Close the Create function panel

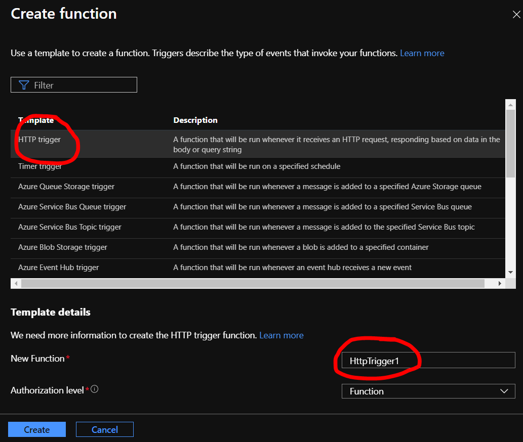[x=516, y=14]
